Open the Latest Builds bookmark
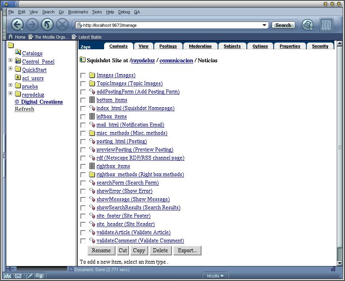 pos(87,37)
